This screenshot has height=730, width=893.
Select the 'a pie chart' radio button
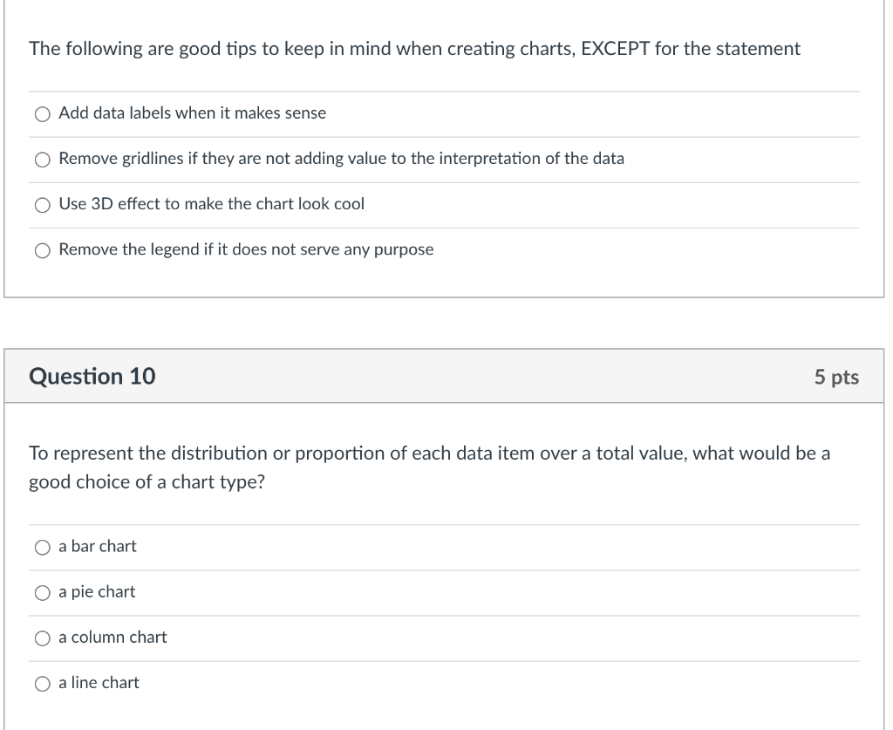(x=43, y=593)
